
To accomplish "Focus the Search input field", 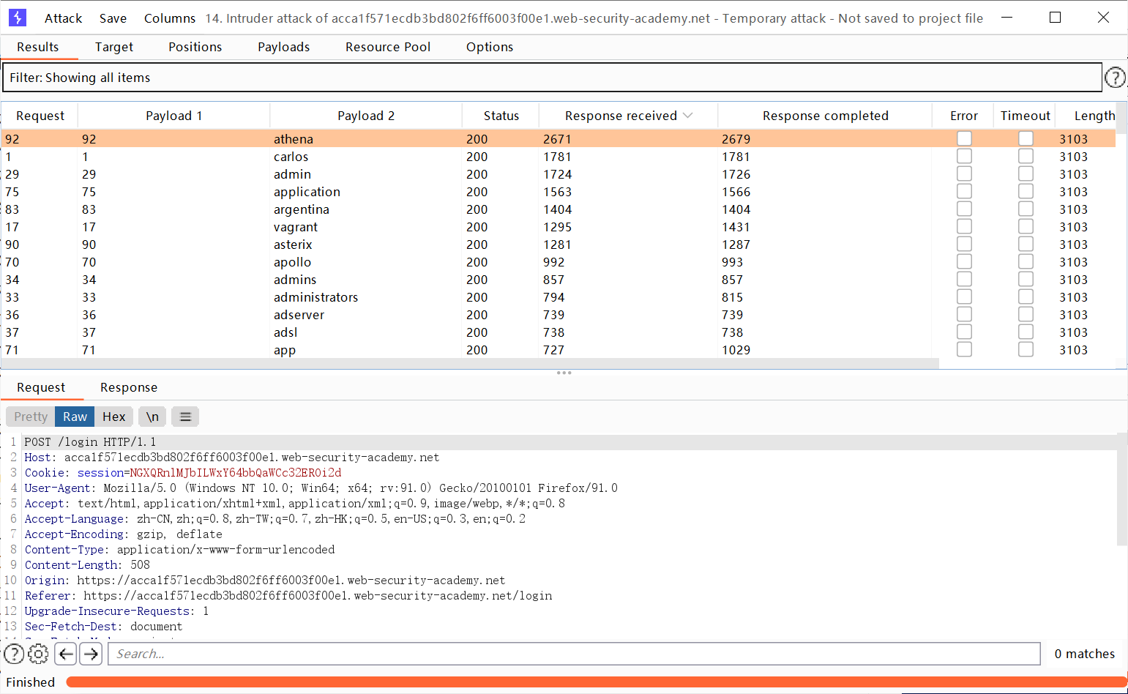I will pyautogui.click(x=575, y=654).
